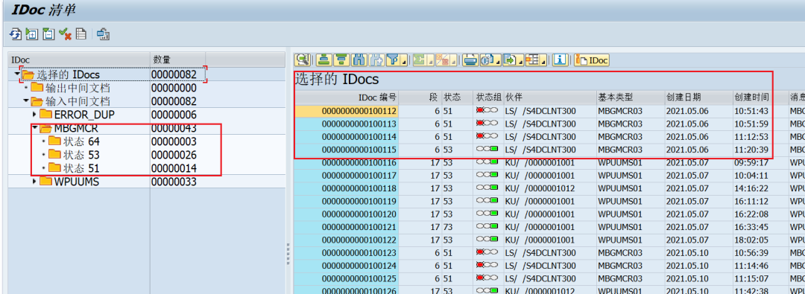Select the WPUUMS folder label
This screenshot has height=294, width=805.
[x=77, y=182]
